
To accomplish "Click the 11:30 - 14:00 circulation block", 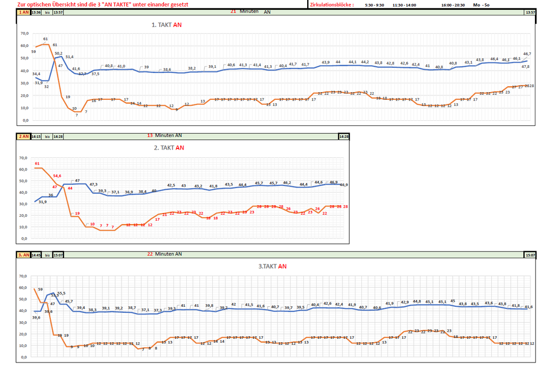I will tap(404, 4).
